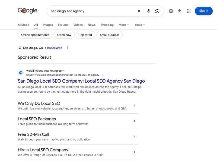Click chevron for We Only Do Local SEO
The width and height of the screenshot is (217, 163).
coord(134,105)
